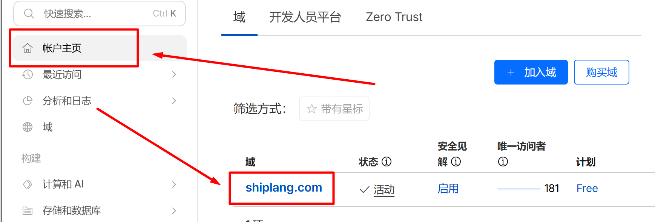The height and width of the screenshot is (222, 655).
Task: Expand the 最近访问 chevron
Action: pos(174,74)
